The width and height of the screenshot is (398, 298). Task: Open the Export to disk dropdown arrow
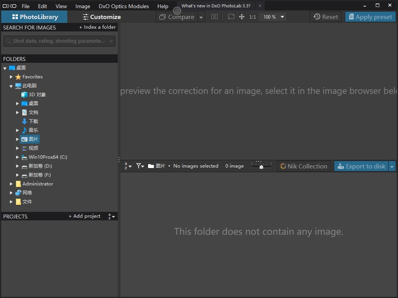click(392, 166)
